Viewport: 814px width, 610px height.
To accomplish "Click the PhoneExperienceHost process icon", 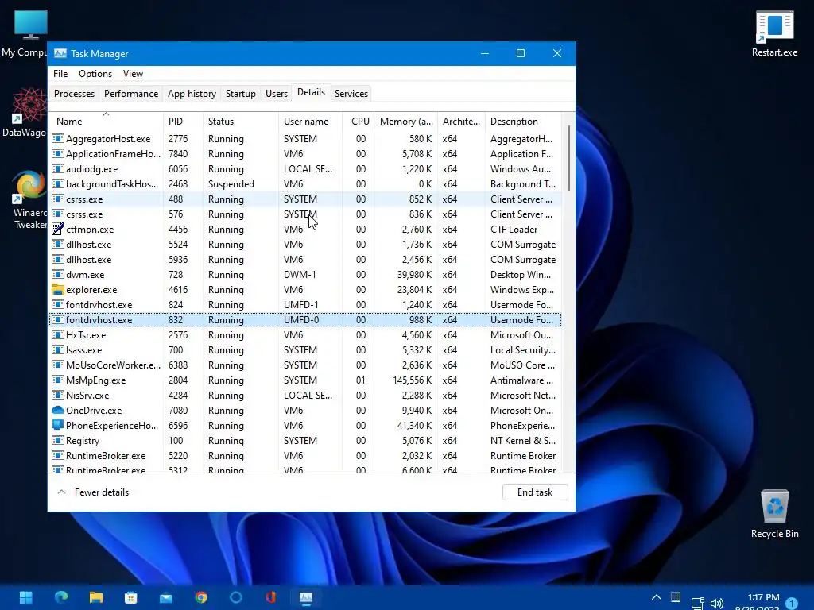I will click(x=57, y=426).
